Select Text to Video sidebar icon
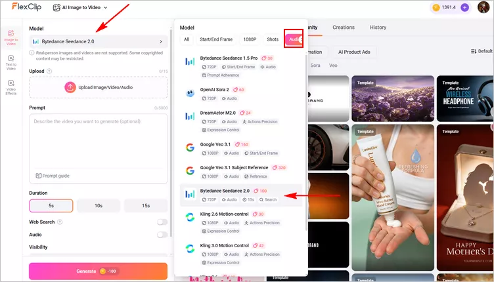The height and width of the screenshot is (282, 494). tap(11, 62)
